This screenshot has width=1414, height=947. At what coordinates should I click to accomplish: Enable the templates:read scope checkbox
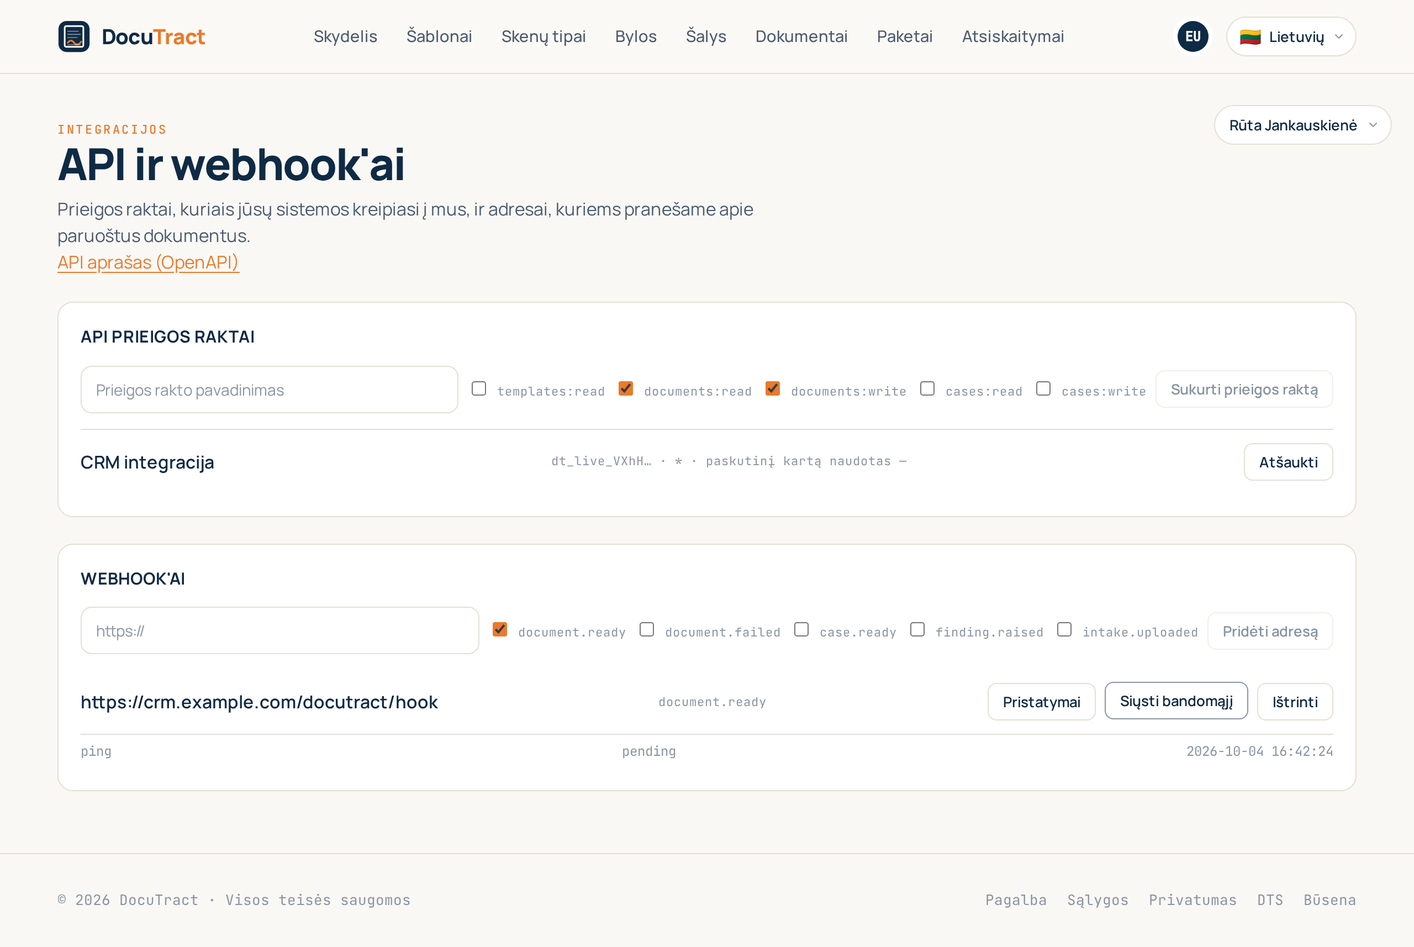[x=479, y=388]
